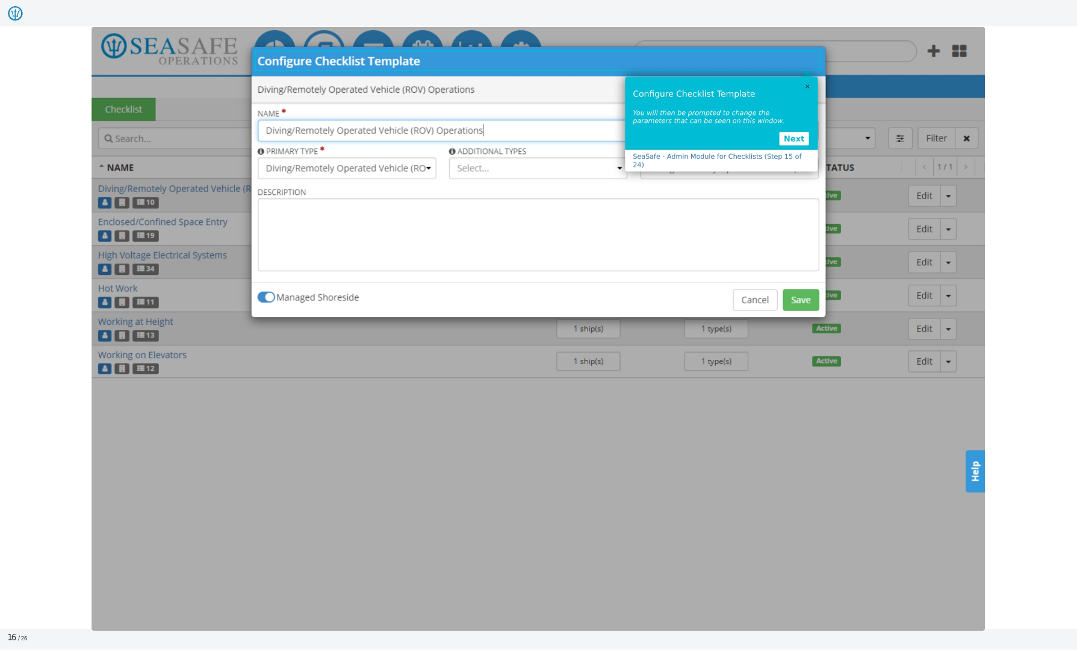
Task: Click info icon next to ADDITIONAL TYPES label
Action: [x=452, y=152]
